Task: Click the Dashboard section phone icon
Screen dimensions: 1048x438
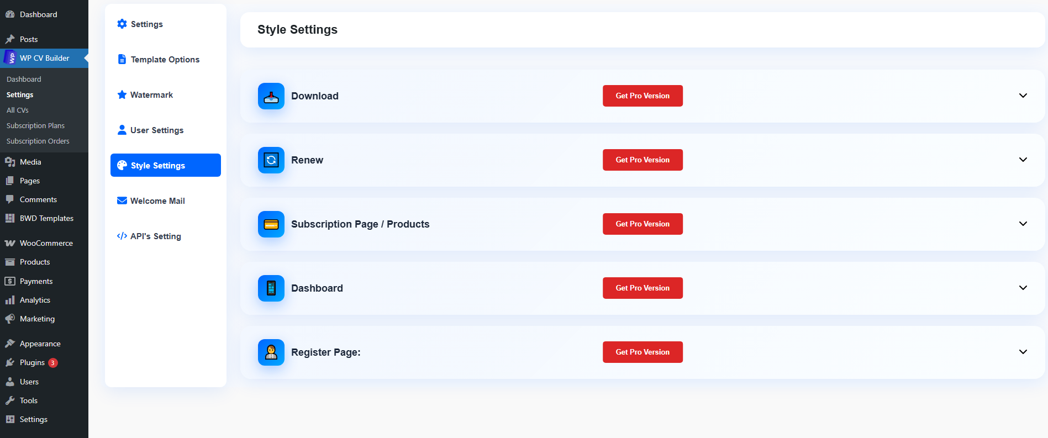Action: tap(271, 288)
